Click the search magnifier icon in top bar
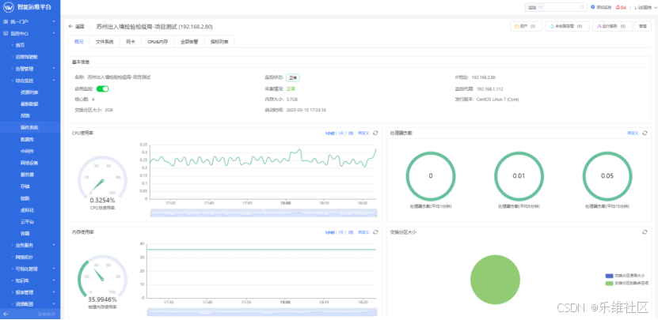 coord(582,7)
